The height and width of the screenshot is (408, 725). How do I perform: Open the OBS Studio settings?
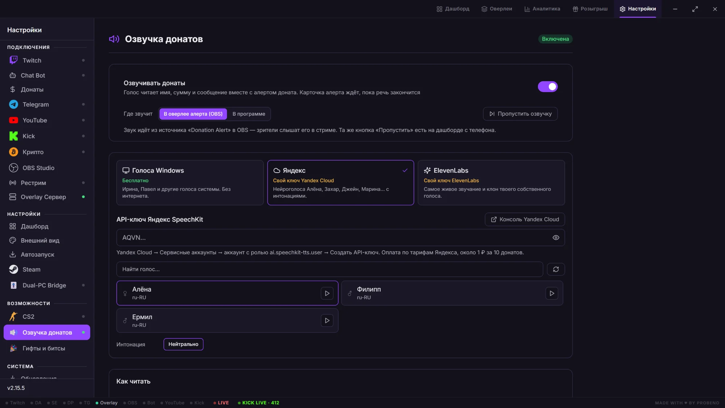[x=47, y=168]
